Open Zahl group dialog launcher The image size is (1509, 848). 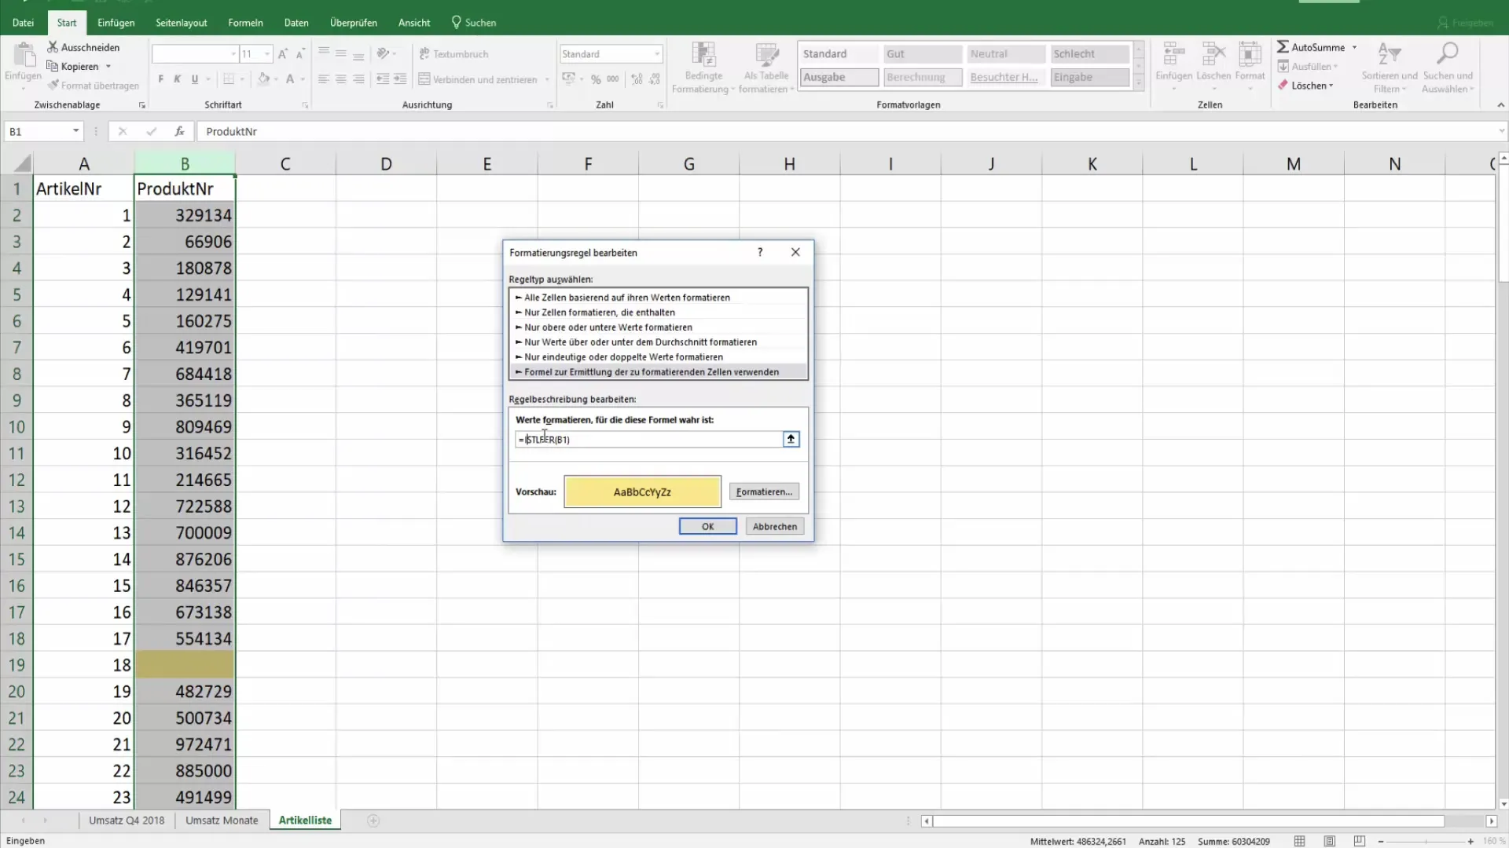click(x=661, y=105)
